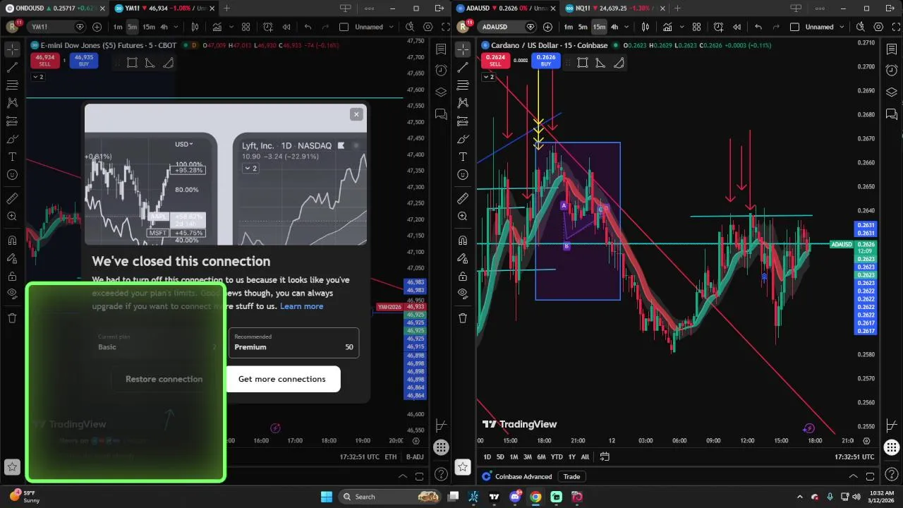Lock all drawings in ADAUSD sidebar
This screenshot has width=903, height=508.
tap(463, 276)
